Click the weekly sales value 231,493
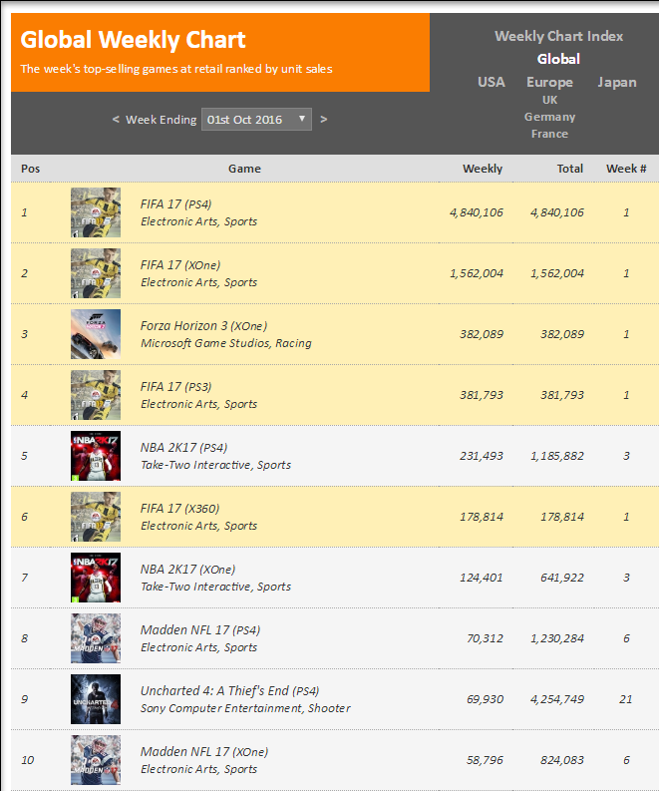 point(482,456)
